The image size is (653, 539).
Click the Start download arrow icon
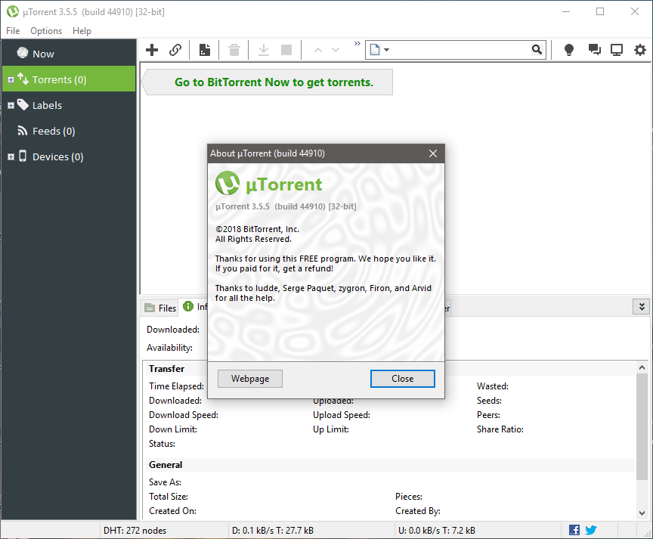tap(264, 50)
